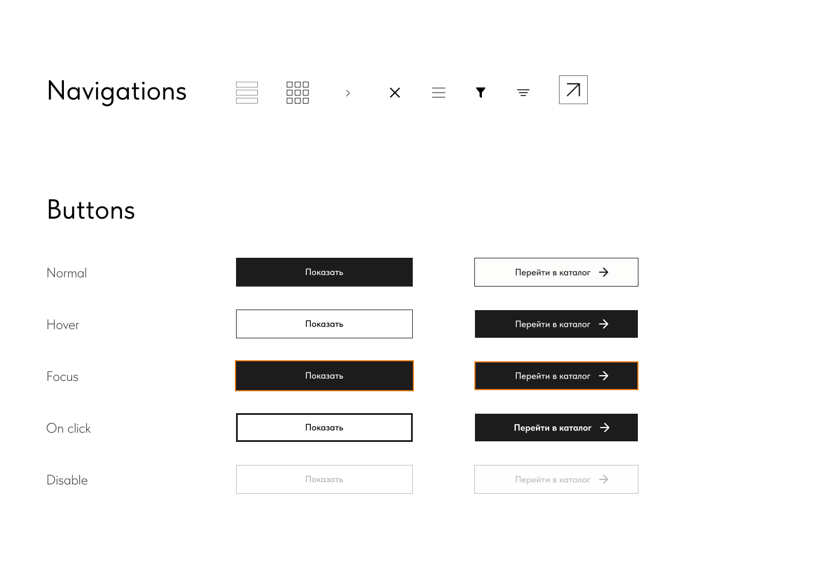Viewport: 829px width, 580px height.
Task: Click the bold On click 'Перейти в каталог' button
Action: click(556, 428)
